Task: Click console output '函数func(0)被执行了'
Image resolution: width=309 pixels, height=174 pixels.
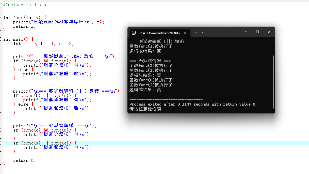Action: (151, 80)
